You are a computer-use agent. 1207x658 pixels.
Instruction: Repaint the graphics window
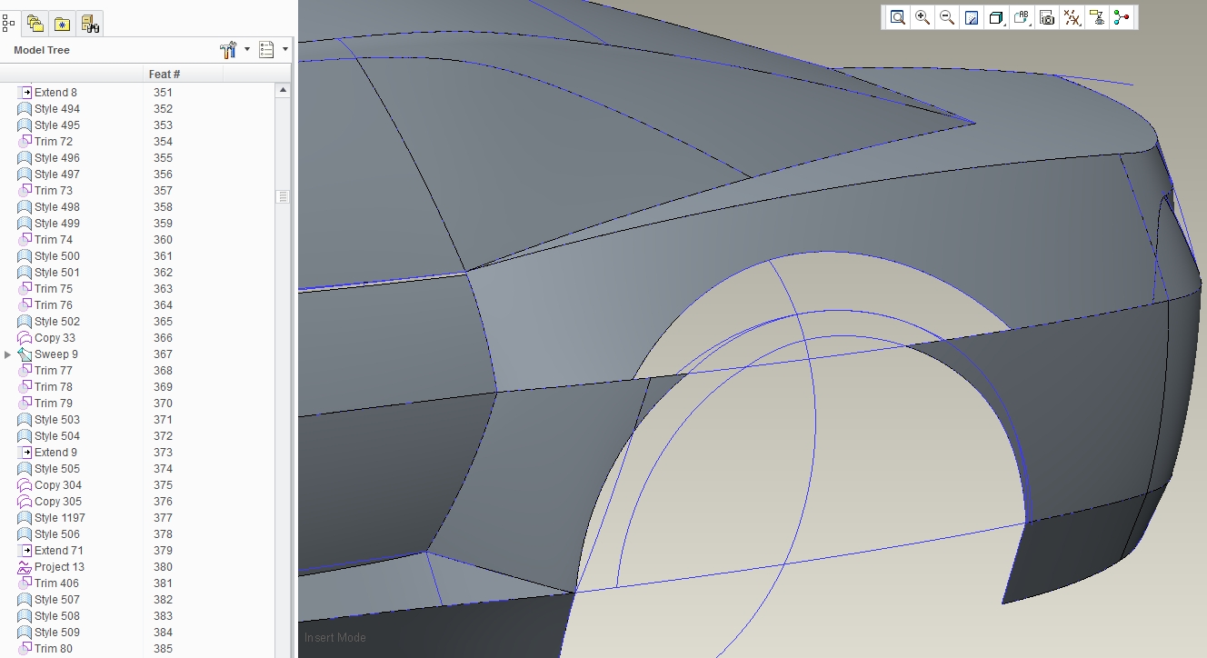pos(972,17)
